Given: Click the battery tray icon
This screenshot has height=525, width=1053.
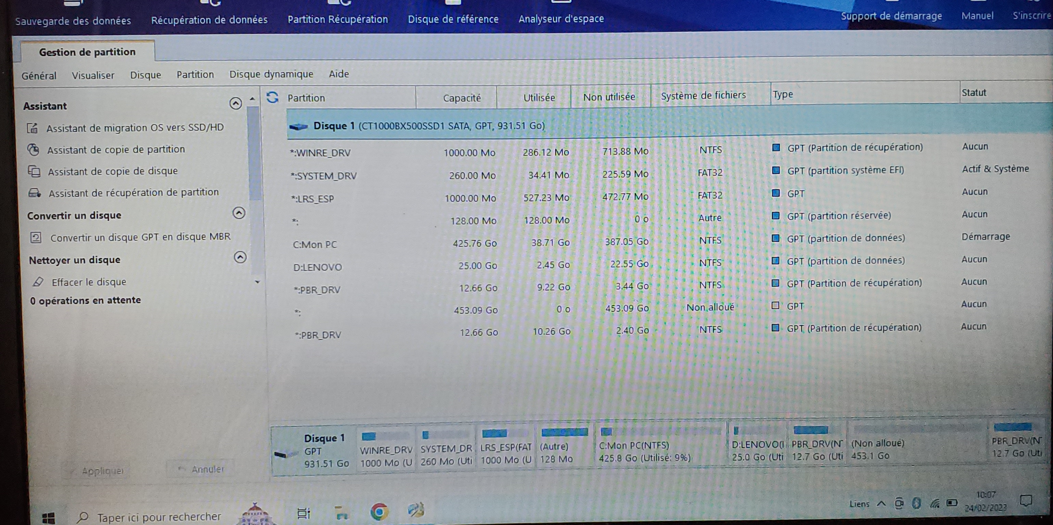Looking at the screenshot, I should pyautogui.click(x=952, y=503).
